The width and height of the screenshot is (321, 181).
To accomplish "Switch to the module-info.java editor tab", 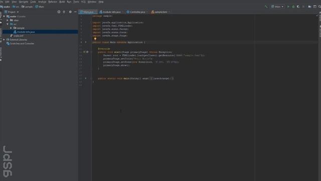I will (x=111, y=12).
